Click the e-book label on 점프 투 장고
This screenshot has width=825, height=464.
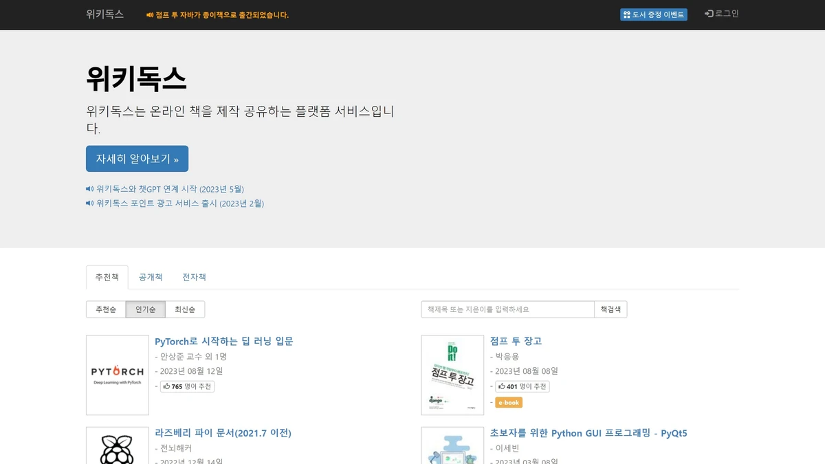(509, 402)
